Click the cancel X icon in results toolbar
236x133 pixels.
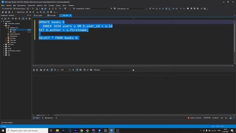37,70
